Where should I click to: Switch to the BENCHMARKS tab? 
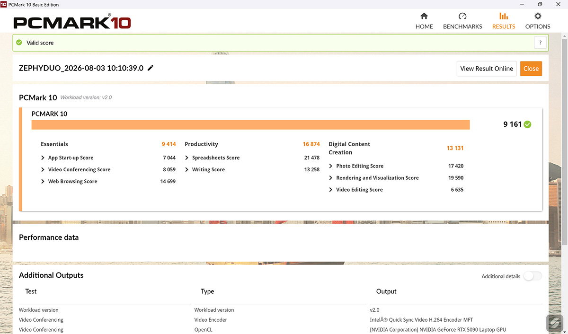coord(462,26)
